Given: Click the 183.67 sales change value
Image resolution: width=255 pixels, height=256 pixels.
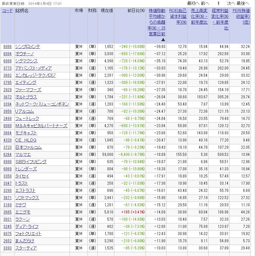Looking at the screenshot, I should [x=202, y=97].
